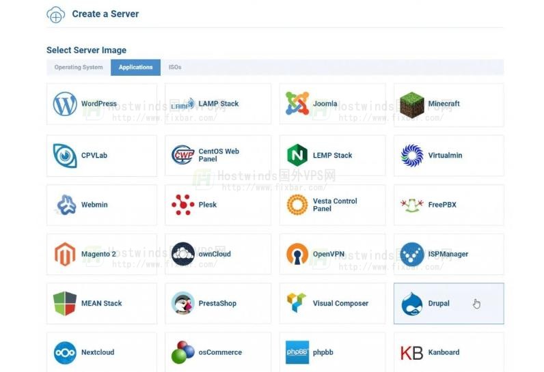Click the LAMP Stack logo icon
The width and height of the screenshot is (544, 372).
tap(183, 104)
